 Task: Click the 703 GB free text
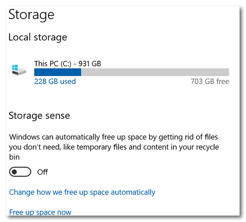(x=210, y=81)
